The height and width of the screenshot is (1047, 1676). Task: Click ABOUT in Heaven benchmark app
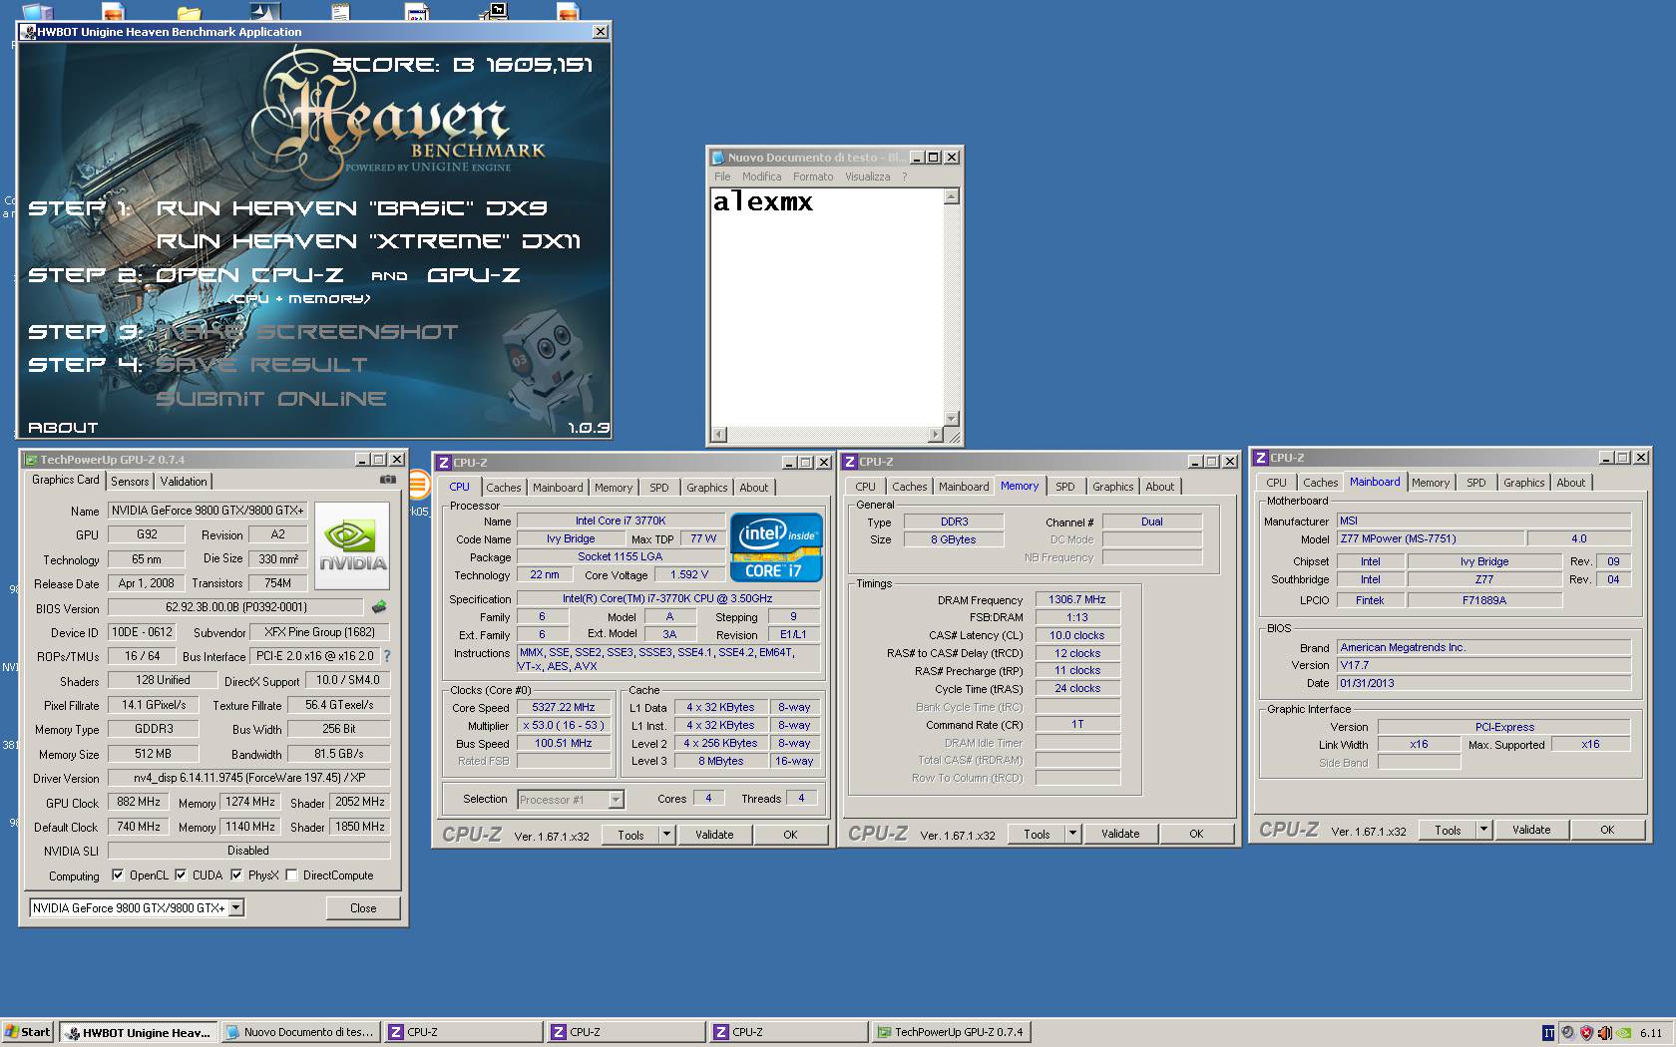click(x=63, y=428)
